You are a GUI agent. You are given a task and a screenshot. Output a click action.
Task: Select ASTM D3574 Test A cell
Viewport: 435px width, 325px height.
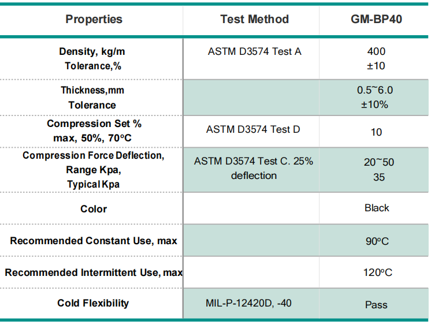[x=254, y=51]
